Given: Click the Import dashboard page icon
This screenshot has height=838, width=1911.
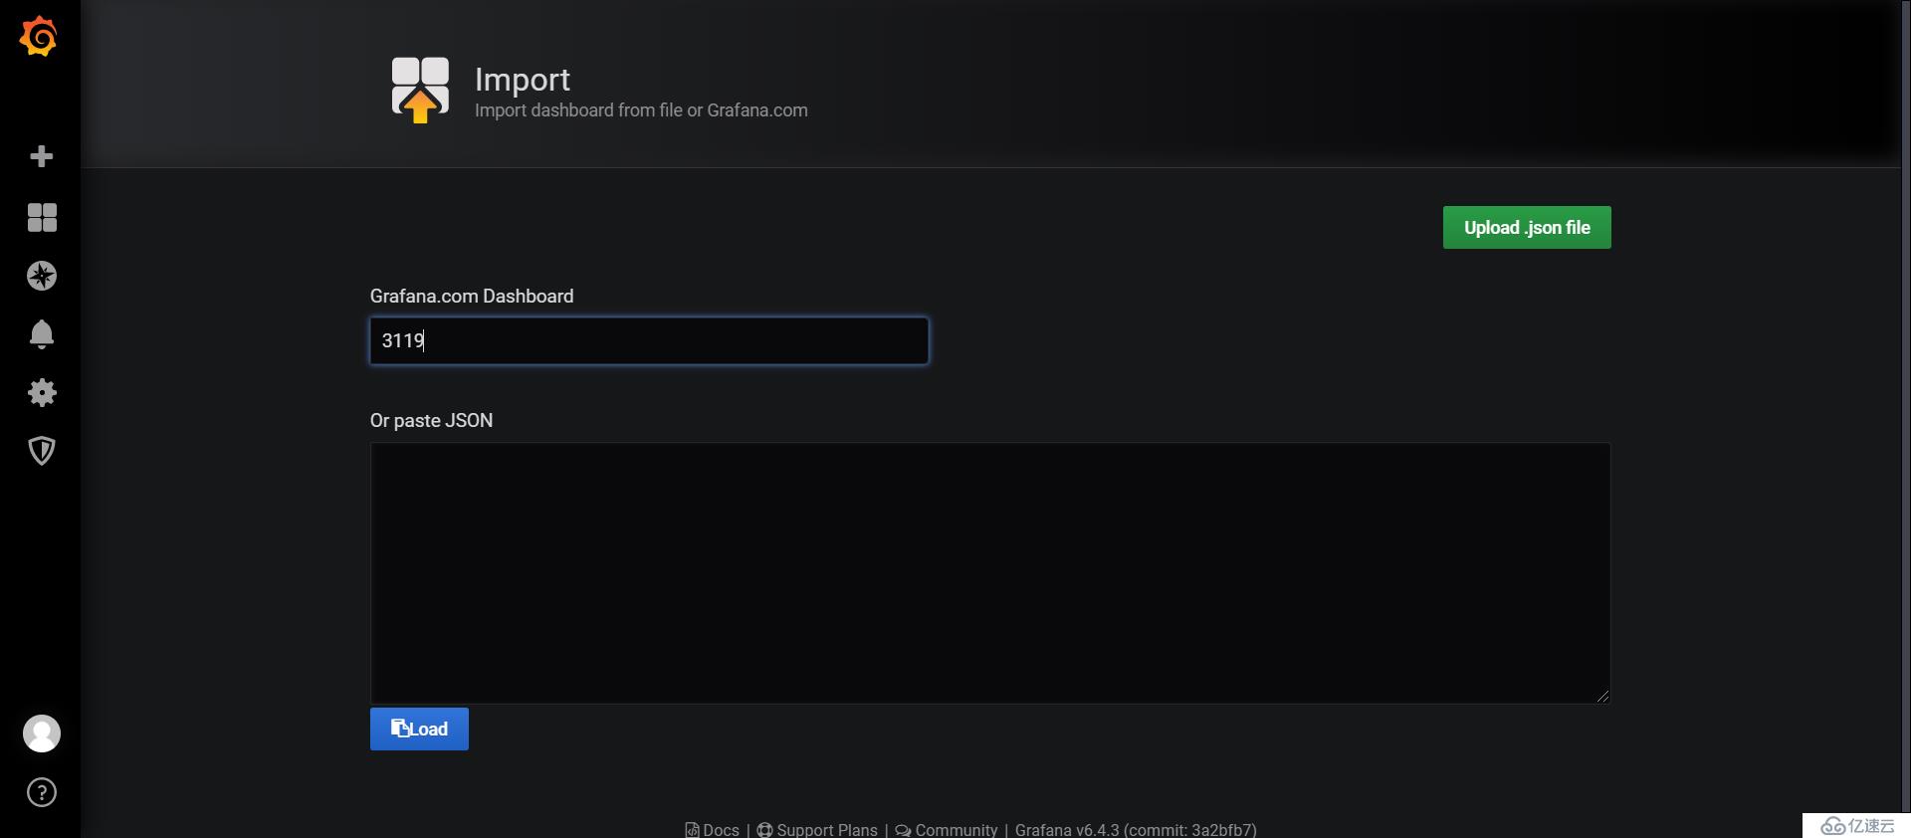Looking at the screenshot, I should 420,90.
